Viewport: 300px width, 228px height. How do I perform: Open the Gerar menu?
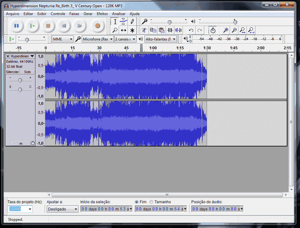[88, 14]
